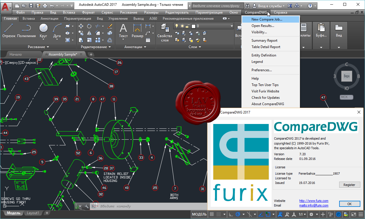Click the Register button

pos(349,185)
